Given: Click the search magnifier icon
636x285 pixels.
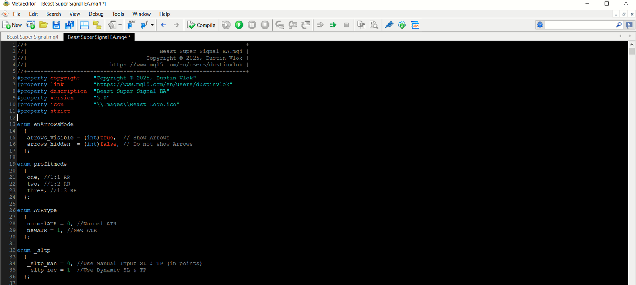Looking at the screenshot, I should pos(619,25).
